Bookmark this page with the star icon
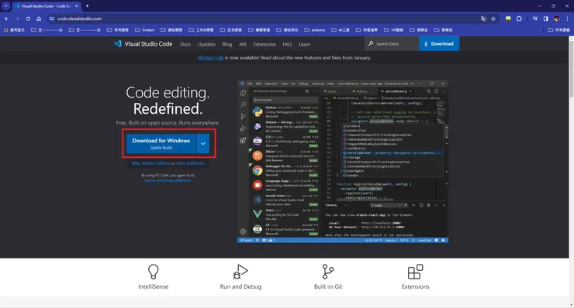This screenshot has width=574, height=308. (x=493, y=19)
